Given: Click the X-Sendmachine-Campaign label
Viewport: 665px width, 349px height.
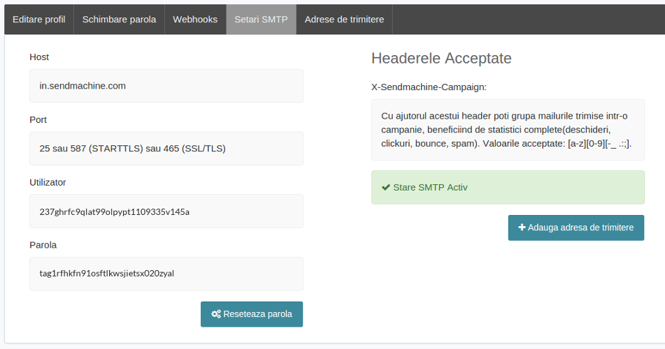Looking at the screenshot, I should [429, 87].
